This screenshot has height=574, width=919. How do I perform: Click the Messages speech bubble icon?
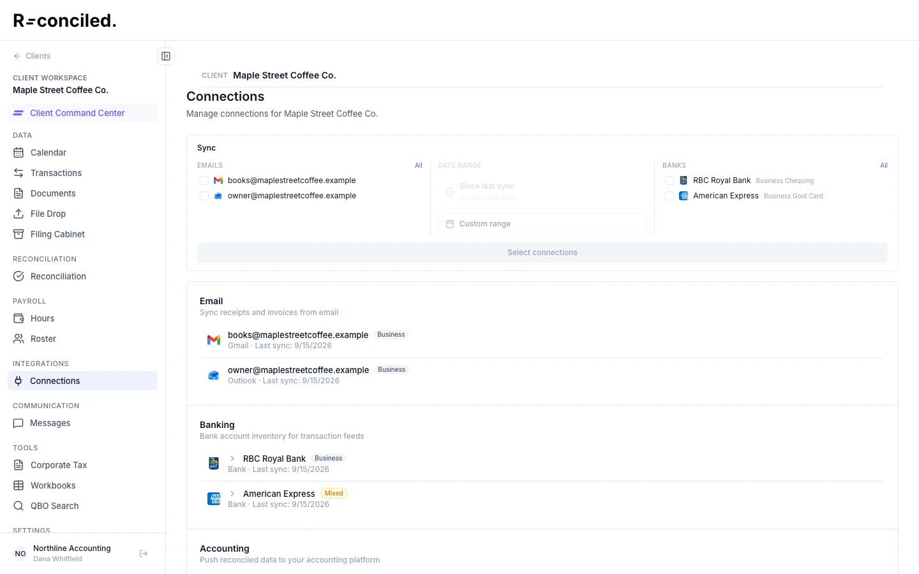tap(19, 423)
